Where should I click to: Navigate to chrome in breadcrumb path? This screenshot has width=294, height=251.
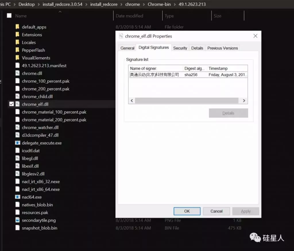(x=132, y=4)
